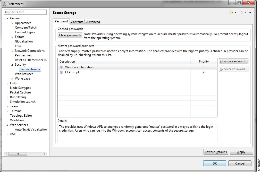Uncheck the UI Prompt provider checkbox
Image resolution: width=261 pixels, height=172 pixels.
click(61, 72)
